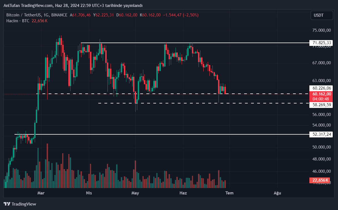Click the 52.317,24 support price label

322,134
